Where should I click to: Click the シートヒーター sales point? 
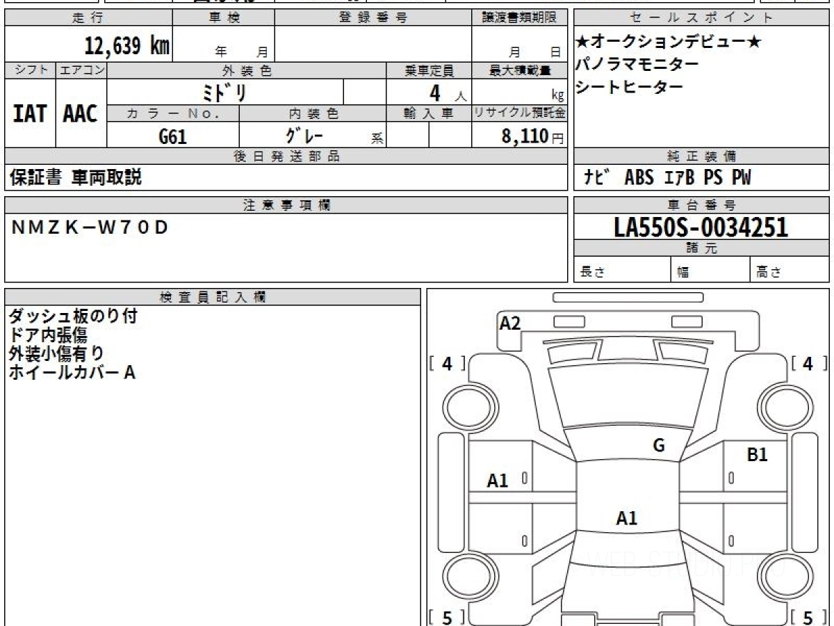(x=630, y=86)
